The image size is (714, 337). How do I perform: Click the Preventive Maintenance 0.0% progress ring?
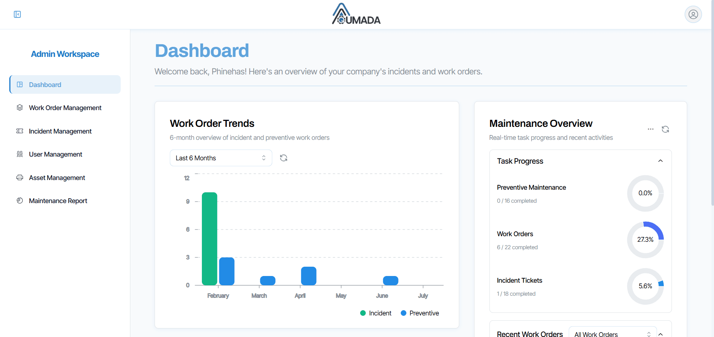click(x=645, y=193)
